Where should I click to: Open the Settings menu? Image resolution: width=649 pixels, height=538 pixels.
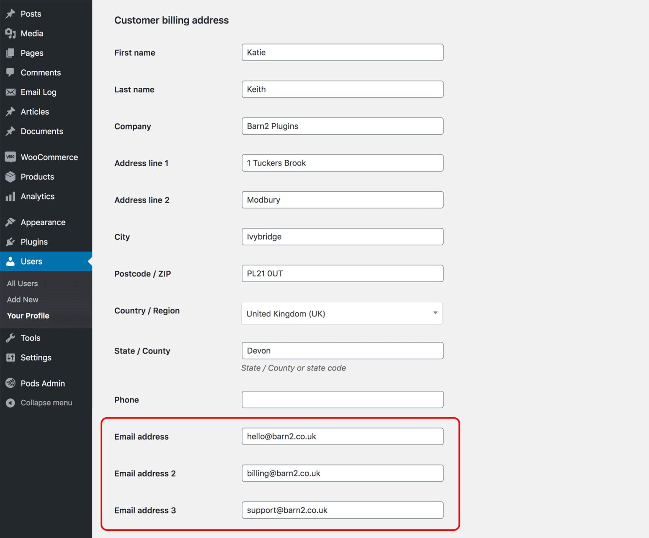tap(36, 357)
